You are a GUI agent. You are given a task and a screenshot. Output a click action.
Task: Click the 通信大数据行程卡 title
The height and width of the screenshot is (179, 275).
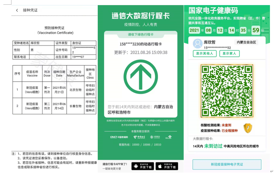[141, 16]
